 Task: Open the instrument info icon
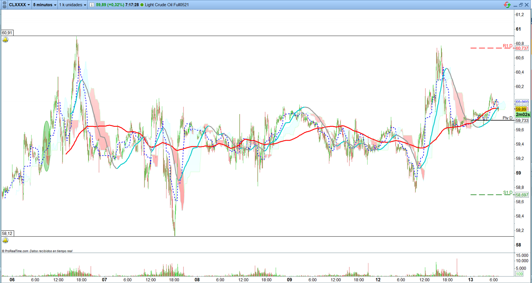[x=92, y=5]
